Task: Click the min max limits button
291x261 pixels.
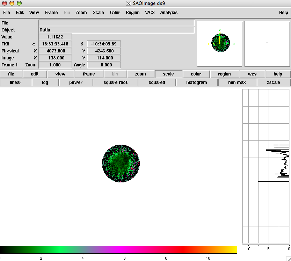Action: [x=237, y=82]
